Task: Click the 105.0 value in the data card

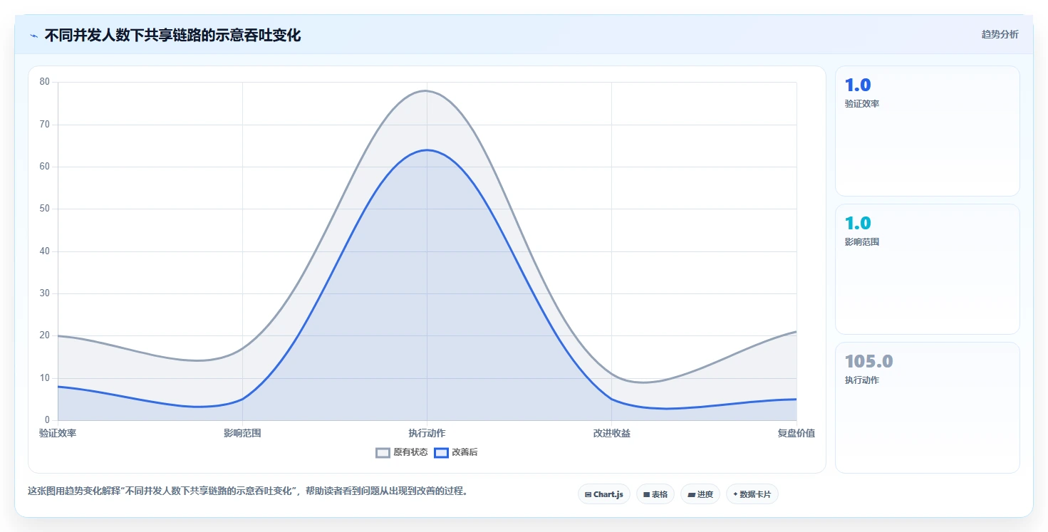Action: tap(868, 362)
